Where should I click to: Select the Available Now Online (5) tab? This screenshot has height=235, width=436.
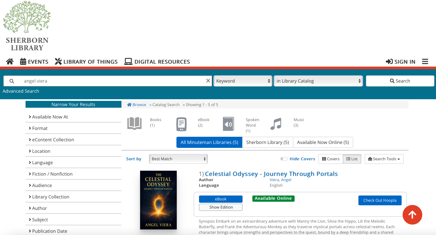323,142
